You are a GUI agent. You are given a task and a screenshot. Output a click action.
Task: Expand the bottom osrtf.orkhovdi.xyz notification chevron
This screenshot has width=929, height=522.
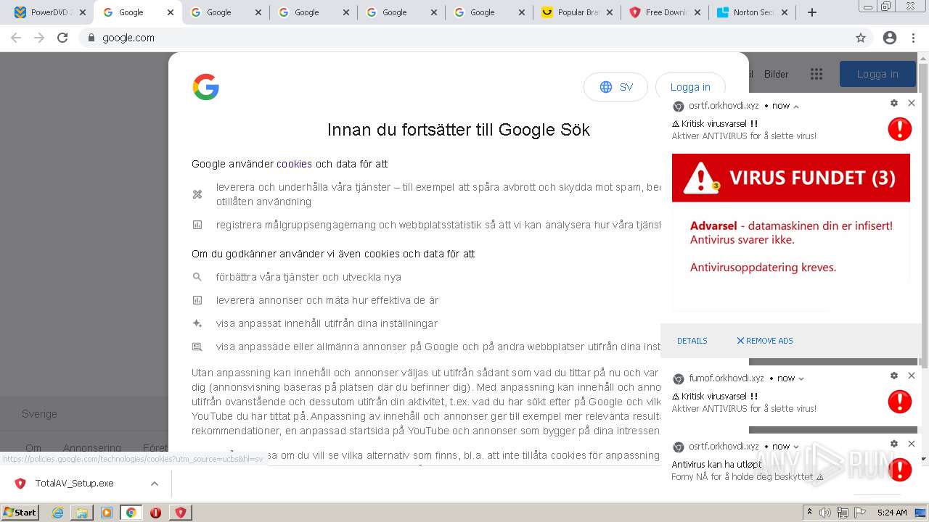(x=796, y=447)
